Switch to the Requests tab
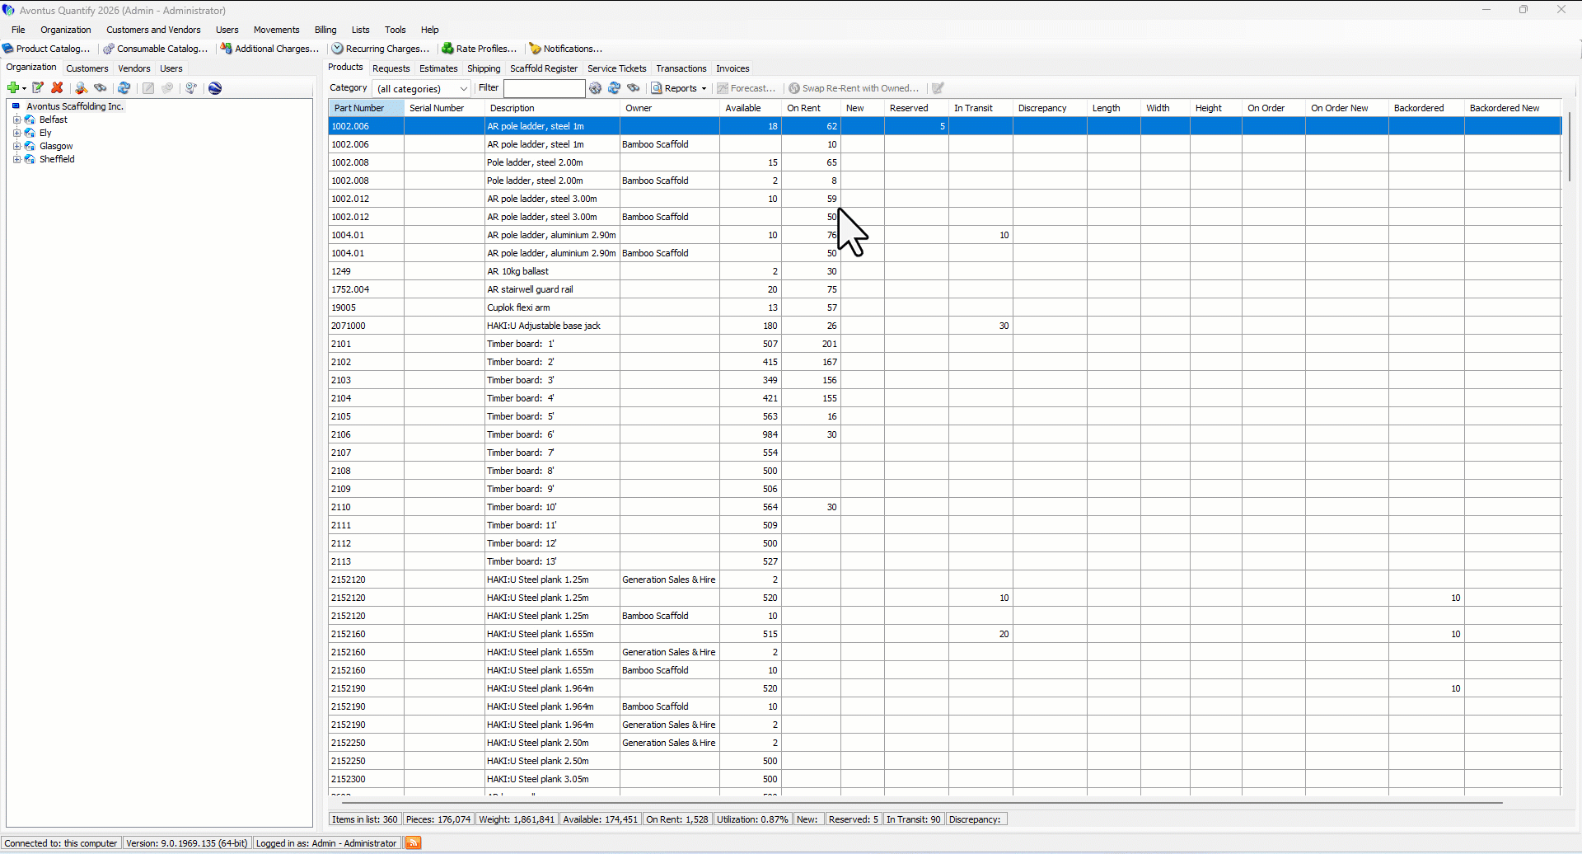 click(x=391, y=68)
